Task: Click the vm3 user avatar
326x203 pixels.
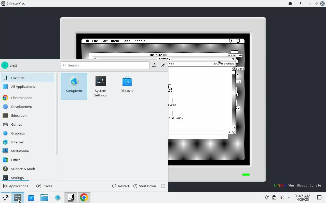Action: [5, 65]
